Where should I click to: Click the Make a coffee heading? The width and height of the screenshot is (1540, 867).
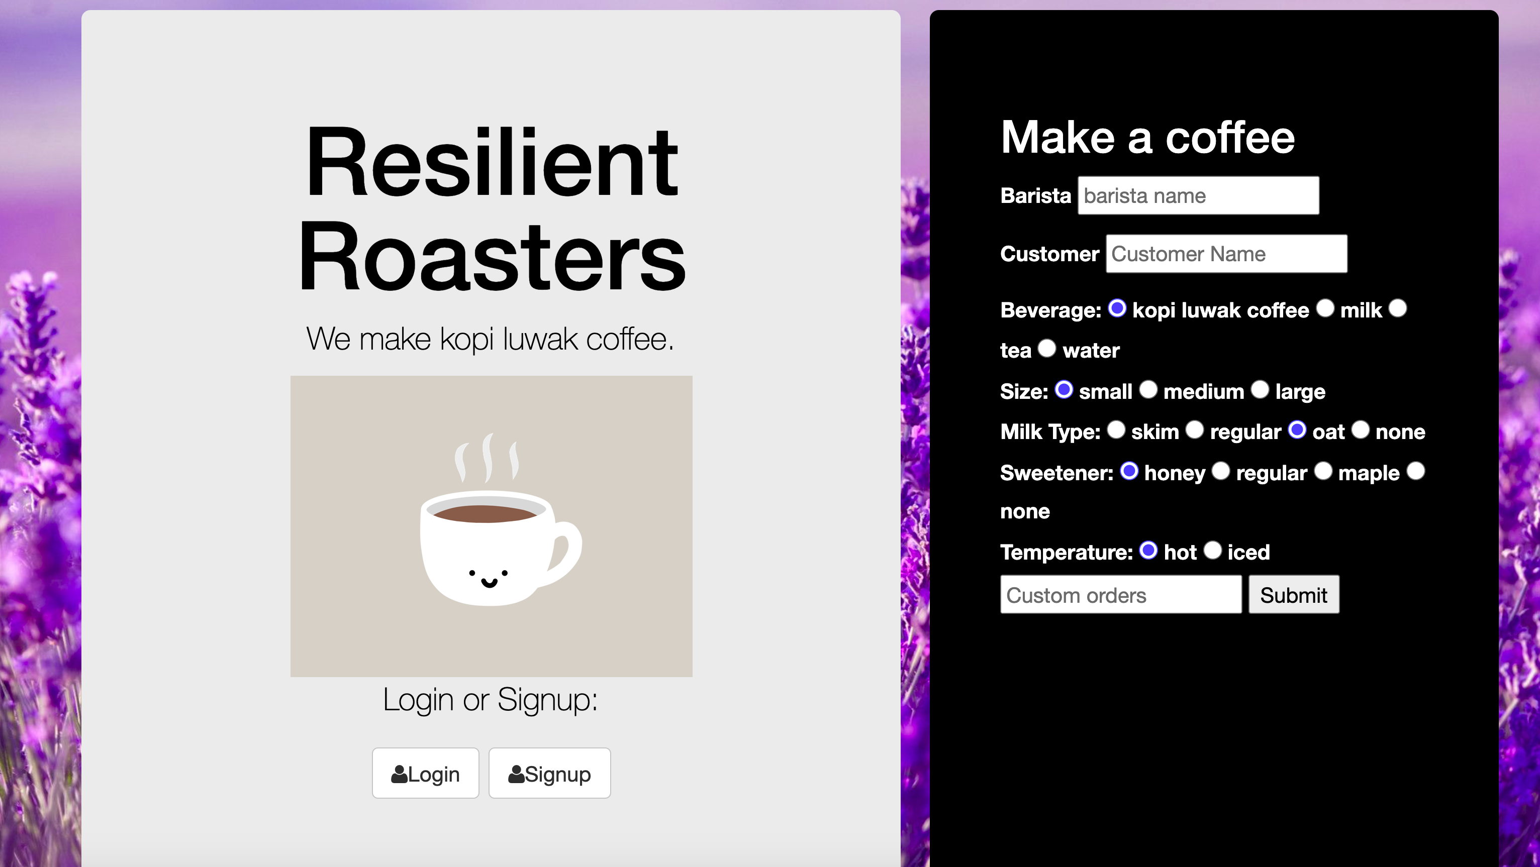pos(1148,138)
